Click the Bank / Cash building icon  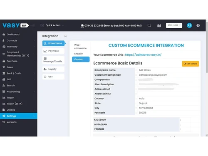pos(4,73)
